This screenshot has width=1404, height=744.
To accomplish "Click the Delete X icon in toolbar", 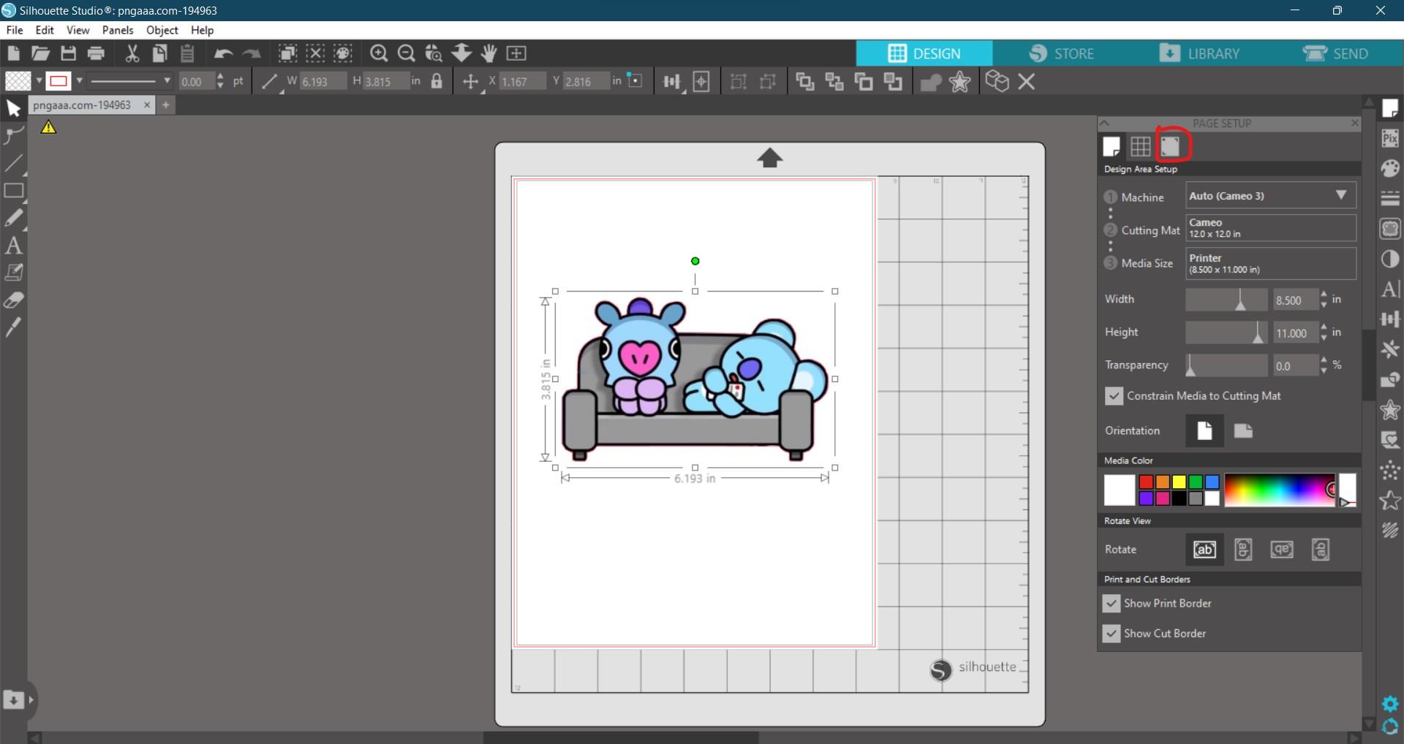I will pyautogui.click(x=1027, y=82).
